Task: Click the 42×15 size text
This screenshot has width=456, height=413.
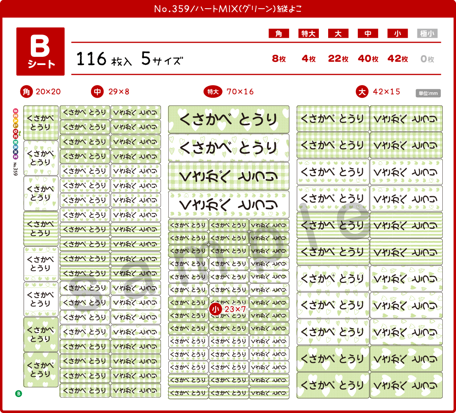Action: point(387,92)
